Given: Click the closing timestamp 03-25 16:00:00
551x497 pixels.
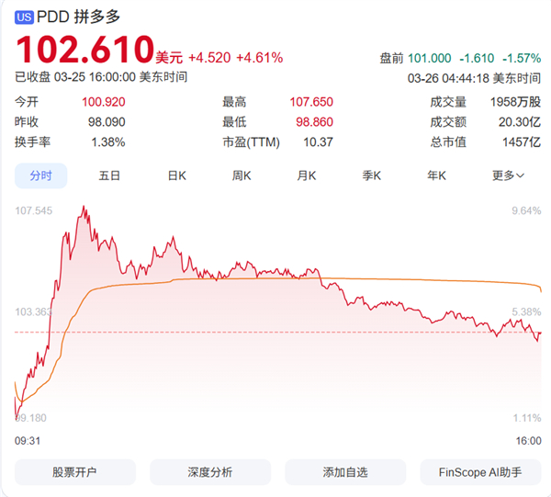Looking at the screenshot, I should pyautogui.click(x=95, y=77).
